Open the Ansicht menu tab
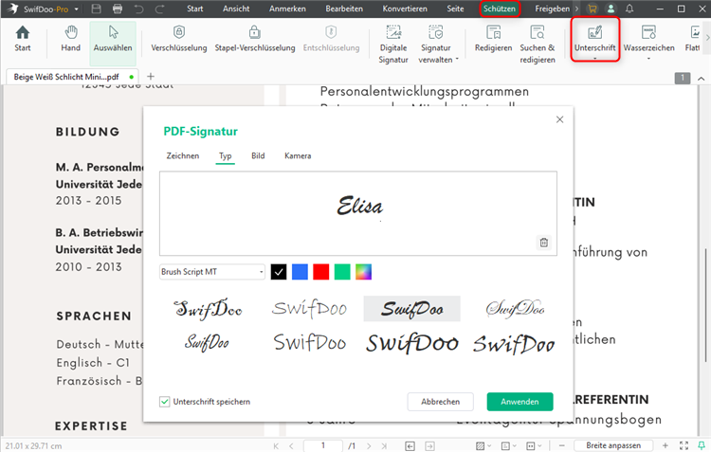The width and height of the screenshot is (711, 452). pos(236,9)
